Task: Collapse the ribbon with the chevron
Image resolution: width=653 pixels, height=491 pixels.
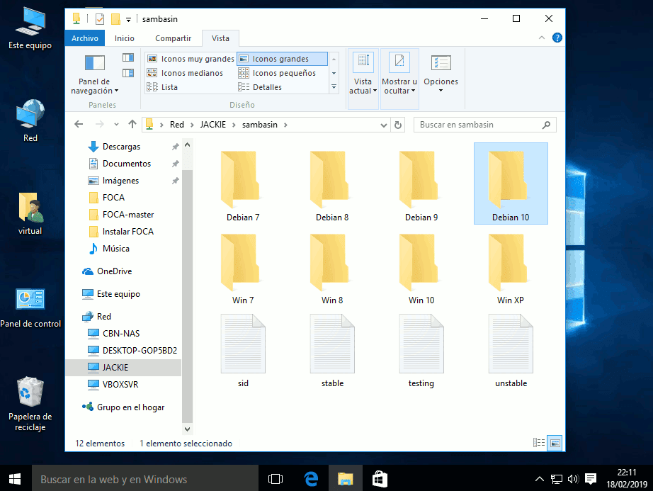Action: (x=541, y=38)
